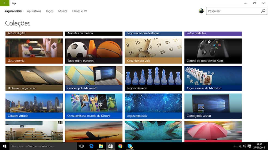
Task: Open Criados pela Microsoft collection
Action: 94,79
